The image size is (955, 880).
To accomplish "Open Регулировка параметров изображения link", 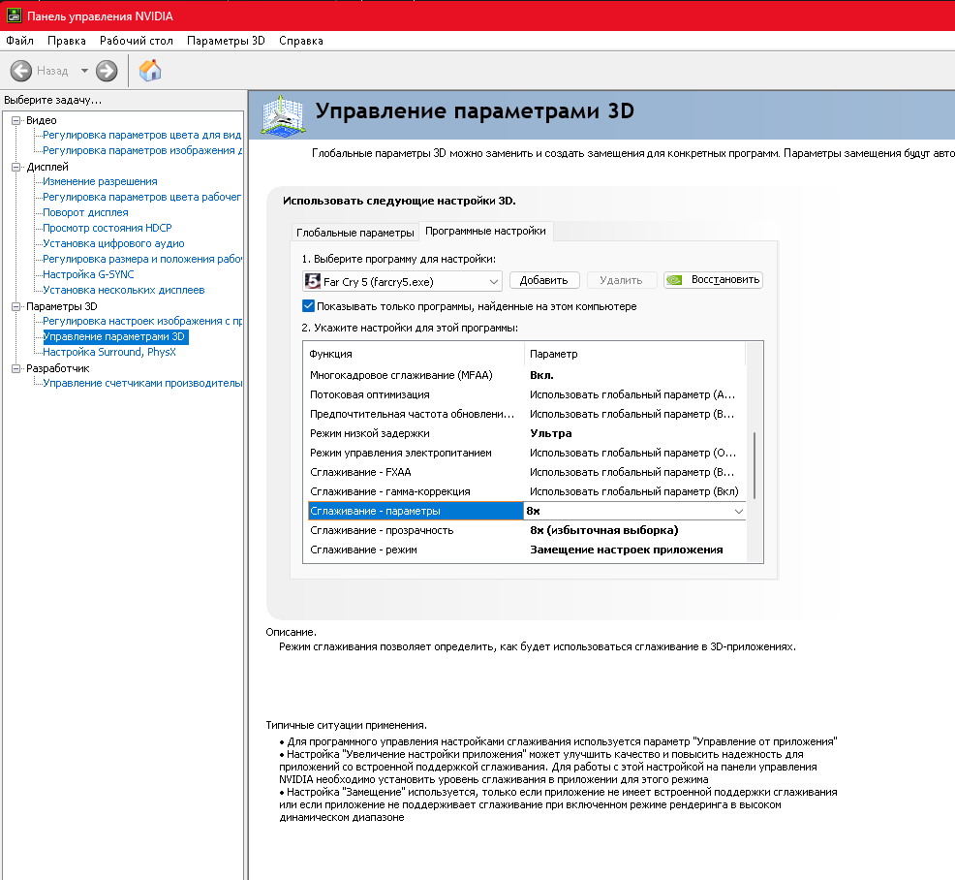I will [142, 150].
